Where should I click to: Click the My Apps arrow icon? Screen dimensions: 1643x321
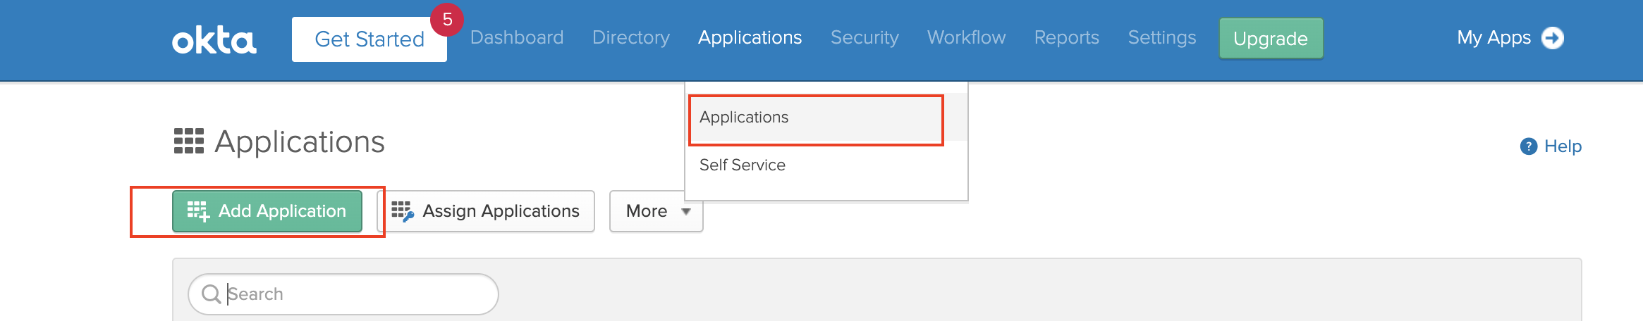[1552, 38]
